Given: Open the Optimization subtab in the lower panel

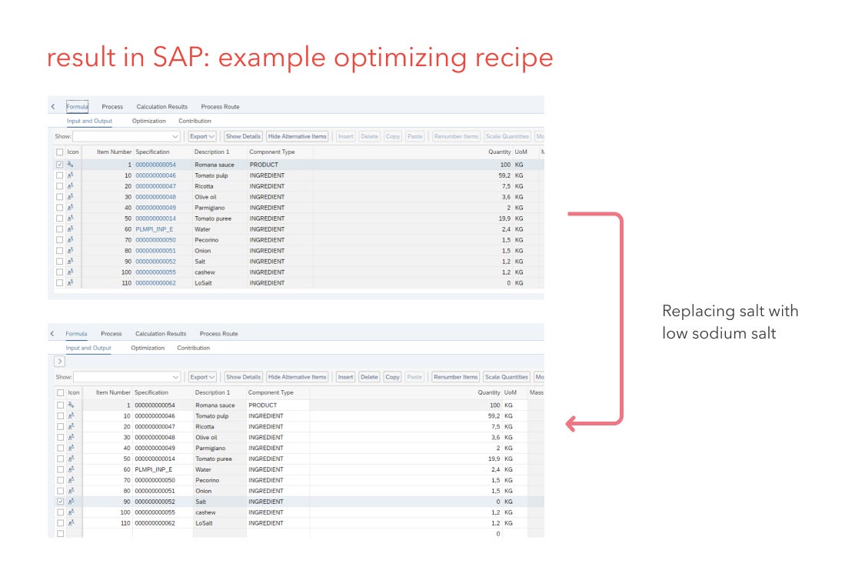Looking at the screenshot, I should click(148, 348).
